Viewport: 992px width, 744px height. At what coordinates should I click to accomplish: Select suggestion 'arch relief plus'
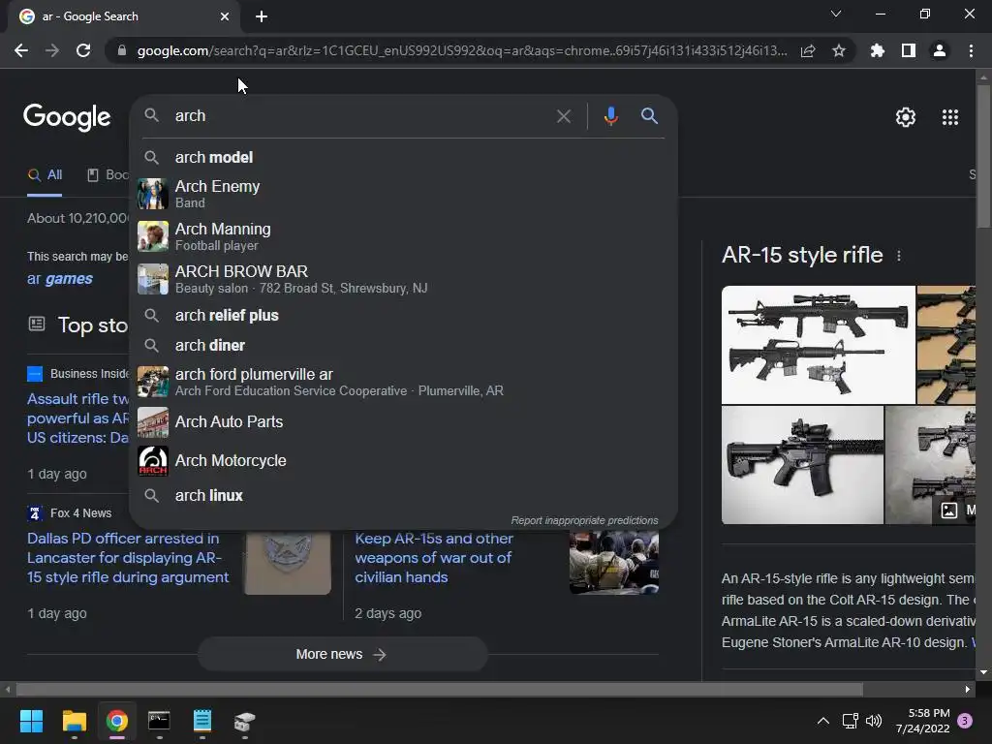404,315
